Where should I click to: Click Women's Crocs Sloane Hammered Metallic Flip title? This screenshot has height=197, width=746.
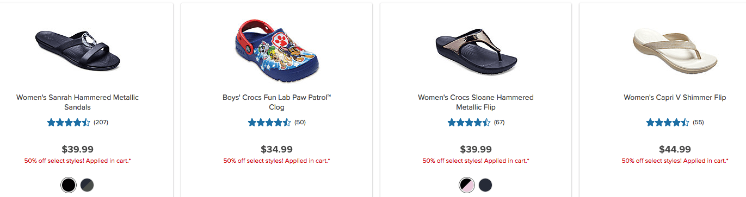point(476,102)
